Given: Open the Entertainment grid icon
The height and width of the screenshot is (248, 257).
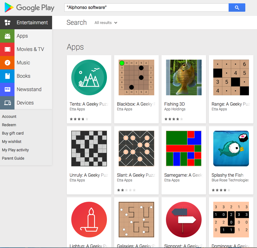Looking at the screenshot, I should click(7, 23).
